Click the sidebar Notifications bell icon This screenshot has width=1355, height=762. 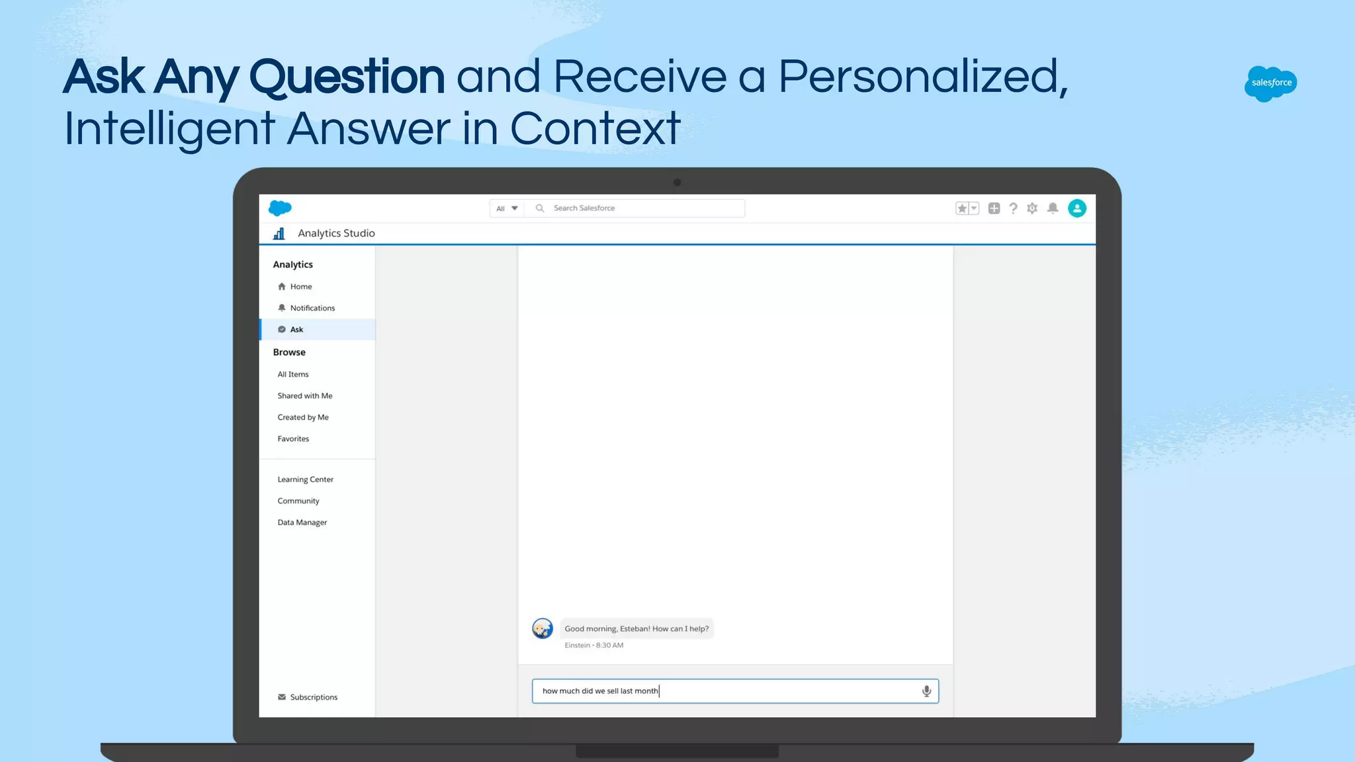pyautogui.click(x=282, y=308)
